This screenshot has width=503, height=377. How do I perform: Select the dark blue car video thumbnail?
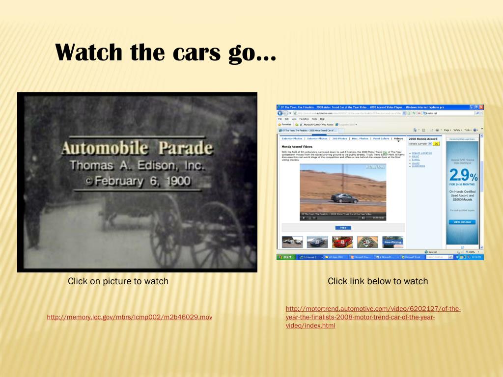[317, 242]
